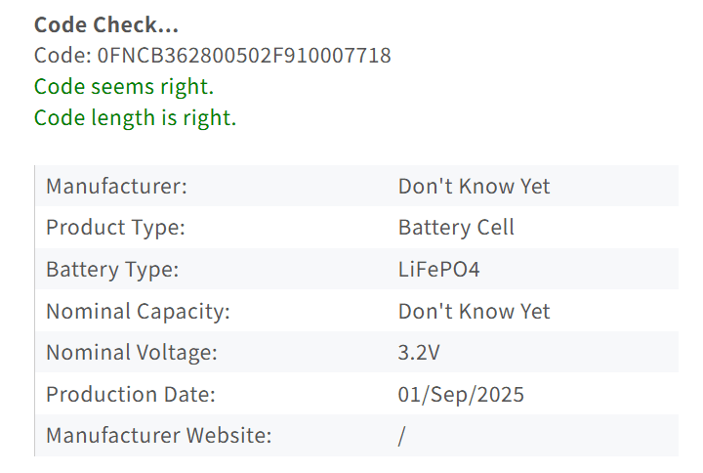Click the green "Code seems right." message

point(124,87)
